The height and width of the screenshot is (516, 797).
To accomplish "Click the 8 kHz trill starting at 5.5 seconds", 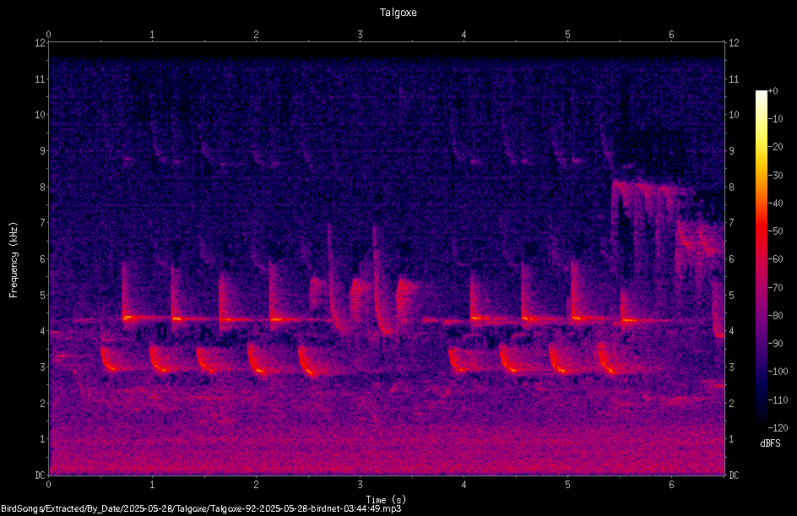I will click(x=653, y=188).
